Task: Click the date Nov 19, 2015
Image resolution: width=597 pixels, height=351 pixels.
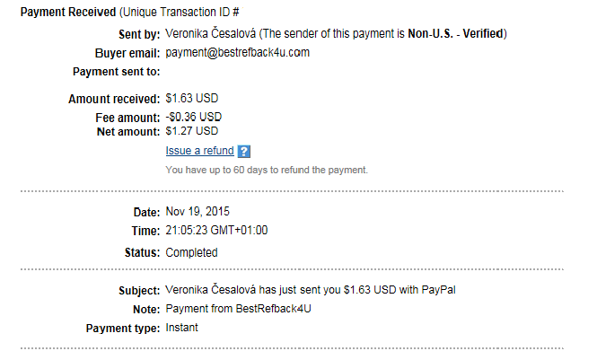Action: point(198,211)
